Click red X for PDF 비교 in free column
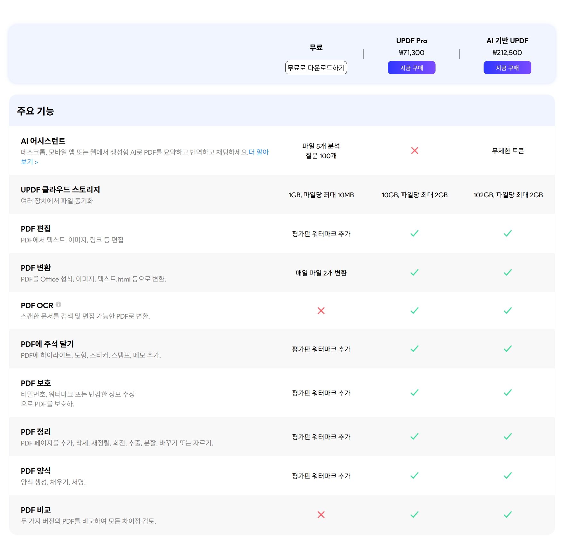Image resolution: width=565 pixels, height=540 pixels. [321, 515]
